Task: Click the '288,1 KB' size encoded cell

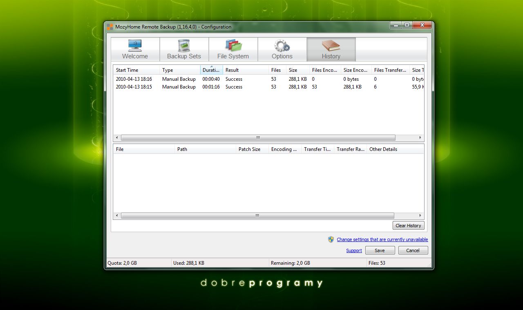Action: pos(352,87)
